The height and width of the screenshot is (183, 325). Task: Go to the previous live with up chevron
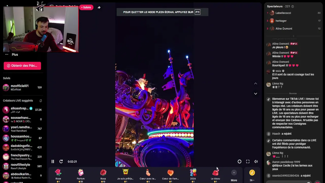[x=255, y=83]
